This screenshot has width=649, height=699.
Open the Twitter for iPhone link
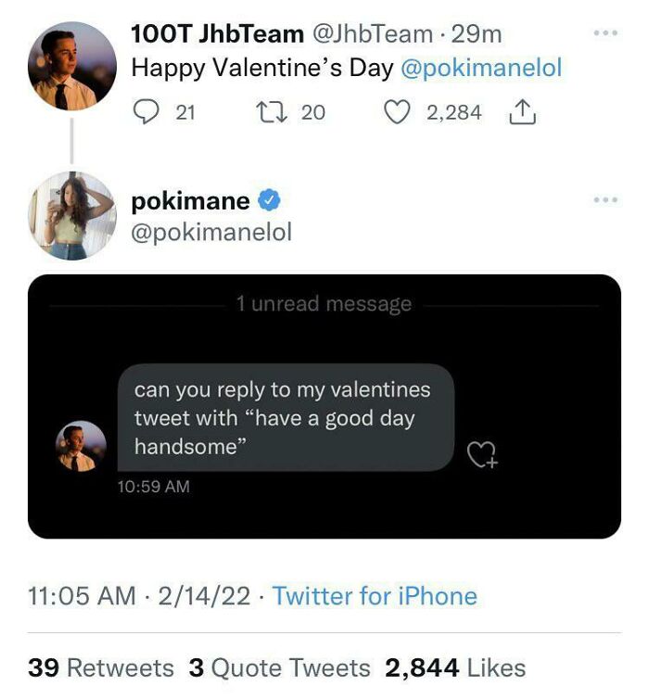click(375, 595)
